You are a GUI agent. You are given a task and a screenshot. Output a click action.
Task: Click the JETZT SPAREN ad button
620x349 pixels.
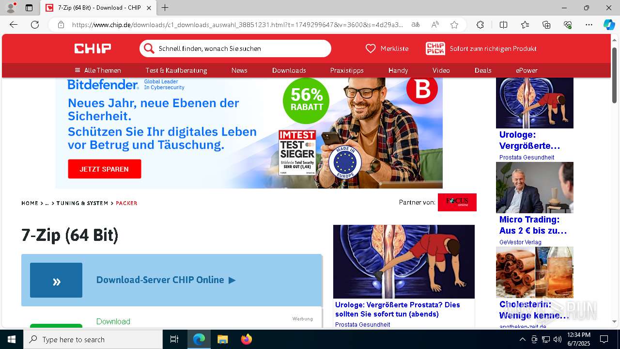tap(105, 169)
